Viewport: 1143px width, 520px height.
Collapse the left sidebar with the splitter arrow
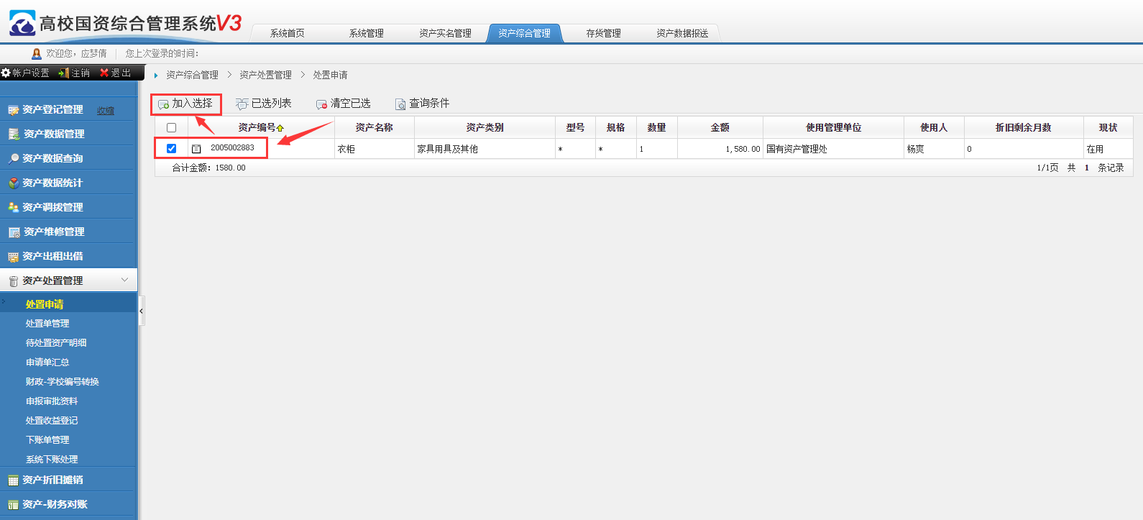(x=142, y=311)
